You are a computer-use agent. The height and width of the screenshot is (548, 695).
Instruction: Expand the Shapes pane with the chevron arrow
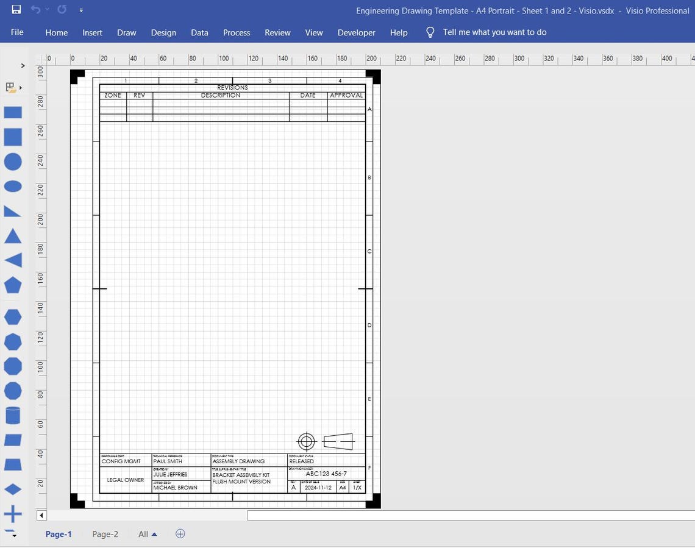tap(23, 65)
